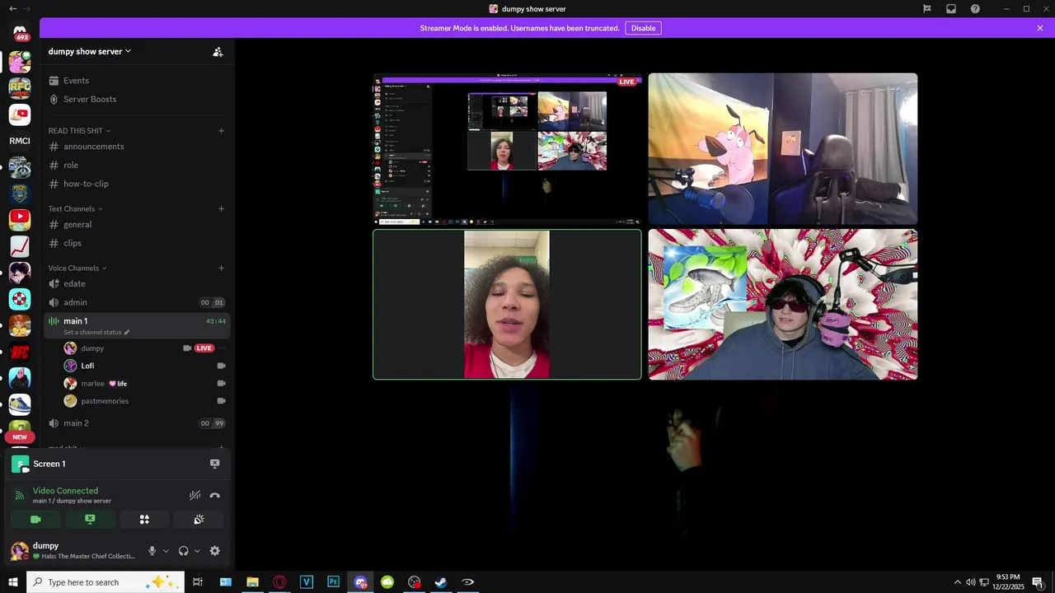Open Discord direct messages home icon
Viewport: 1055px width, 593px height.
tap(20, 31)
